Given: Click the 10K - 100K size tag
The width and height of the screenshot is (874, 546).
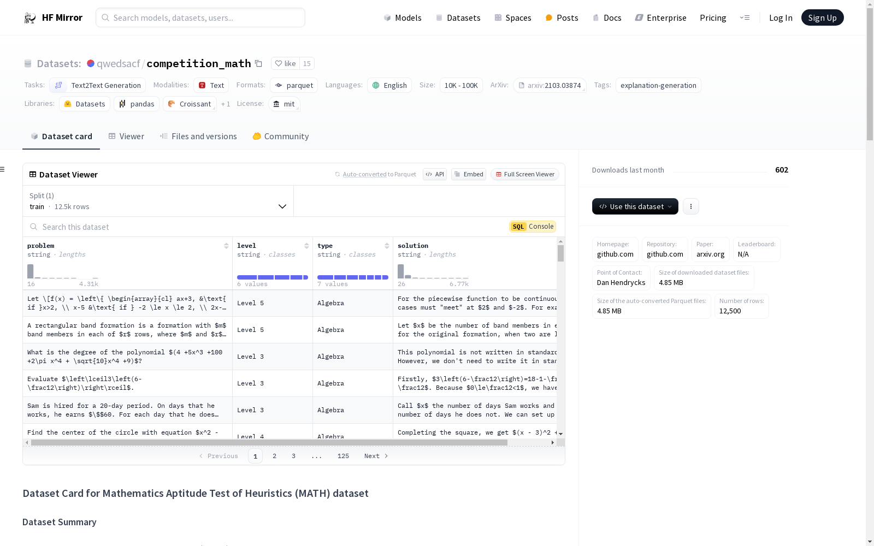Looking at the screenshot, I should click(461, 85).
